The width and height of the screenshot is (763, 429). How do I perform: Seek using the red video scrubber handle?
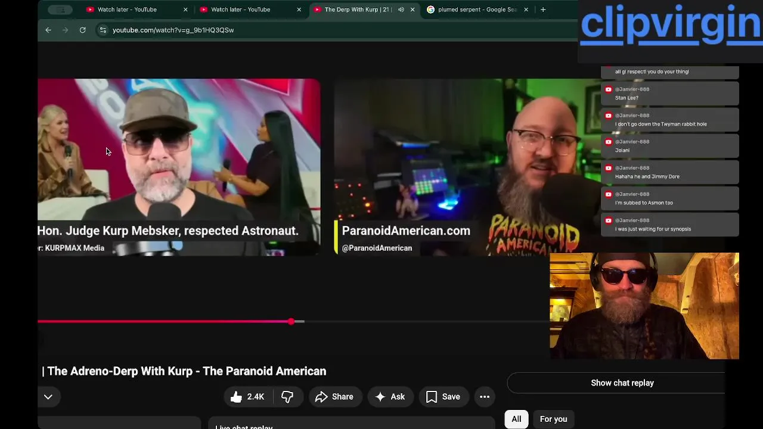pyautogui.click(x=291, y=322)
